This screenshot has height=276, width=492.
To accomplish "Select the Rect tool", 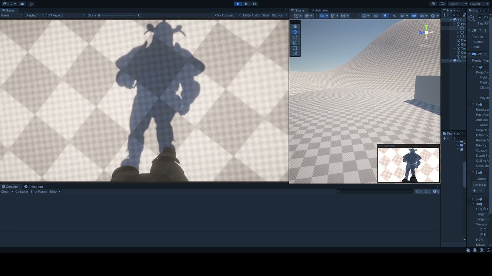I will pos(295,48).
